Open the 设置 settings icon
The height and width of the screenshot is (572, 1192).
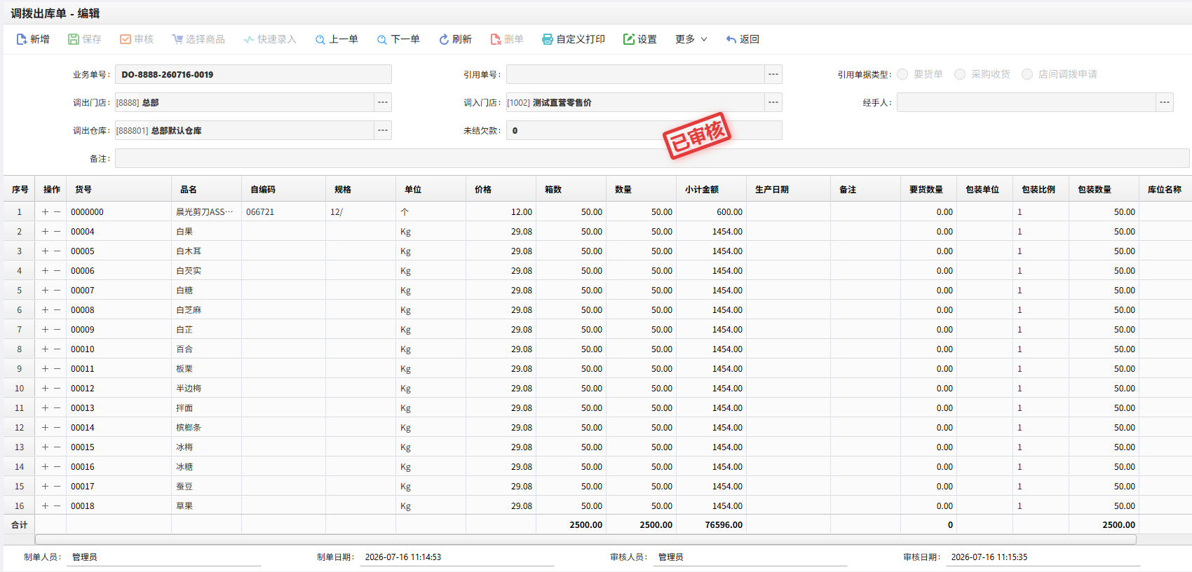point(629,39)
